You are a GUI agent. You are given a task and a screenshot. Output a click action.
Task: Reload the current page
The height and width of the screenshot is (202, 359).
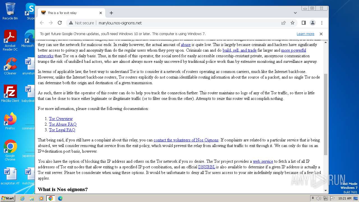coord(60,23)
